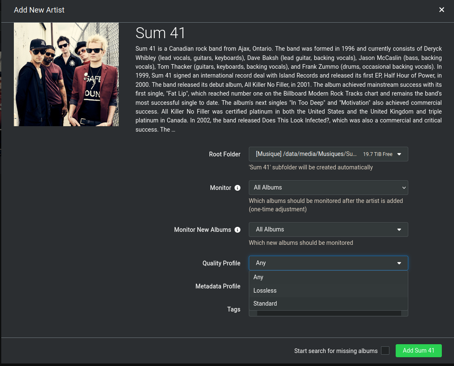The height and width of the screenshot is (366, 454).
Task: Click the info icon beside Monitor
Action: pos(237,188)
